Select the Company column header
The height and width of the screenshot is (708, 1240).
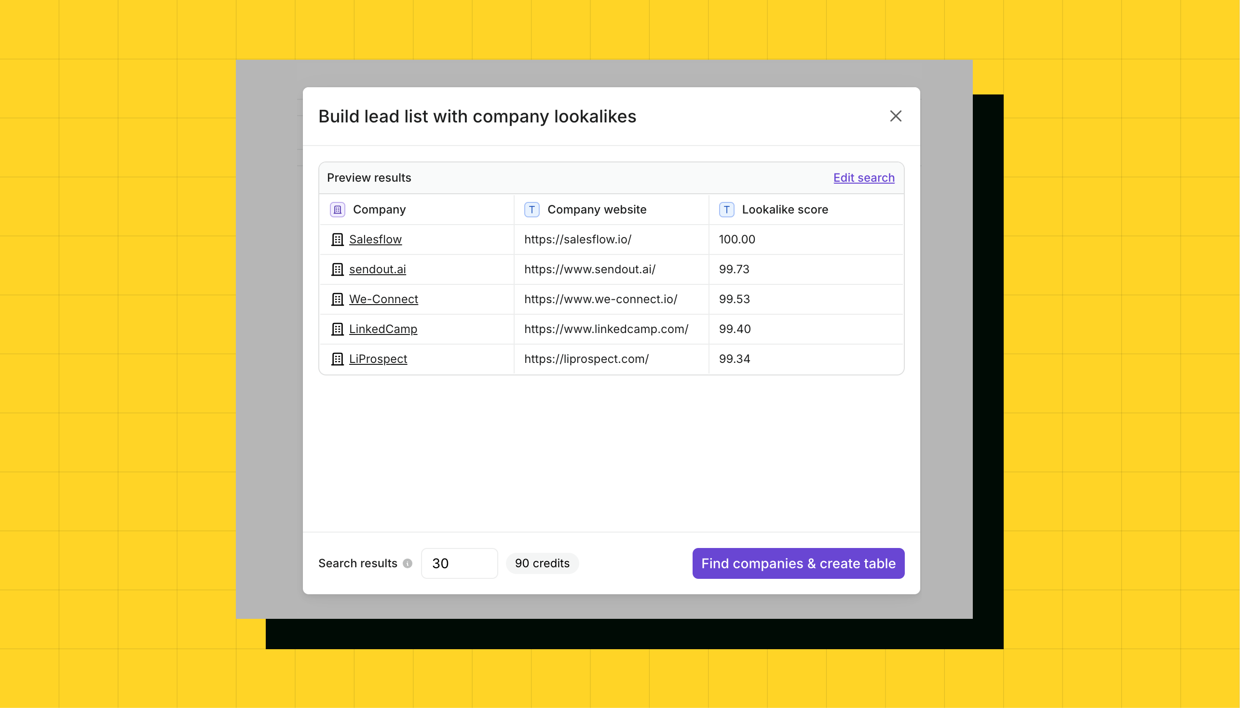pos(416,210)
